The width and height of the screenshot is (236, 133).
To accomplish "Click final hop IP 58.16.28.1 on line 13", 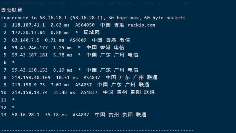I will pos(26,115).
